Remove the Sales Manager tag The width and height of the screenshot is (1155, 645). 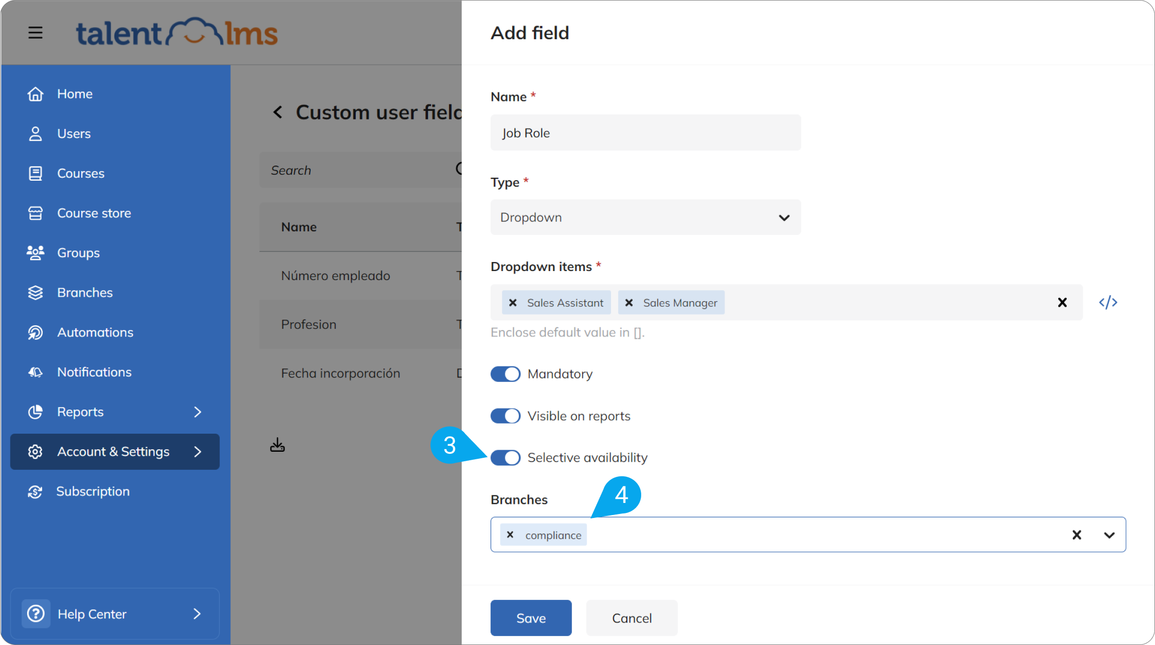[x=629, y=303]
